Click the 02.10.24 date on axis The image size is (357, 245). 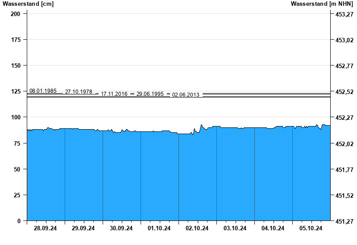[x=197, y=229]
